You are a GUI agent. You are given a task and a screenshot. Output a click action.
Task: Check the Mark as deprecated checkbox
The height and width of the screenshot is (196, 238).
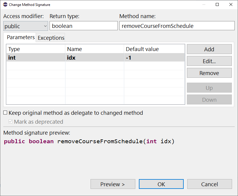tap(10, 122)
